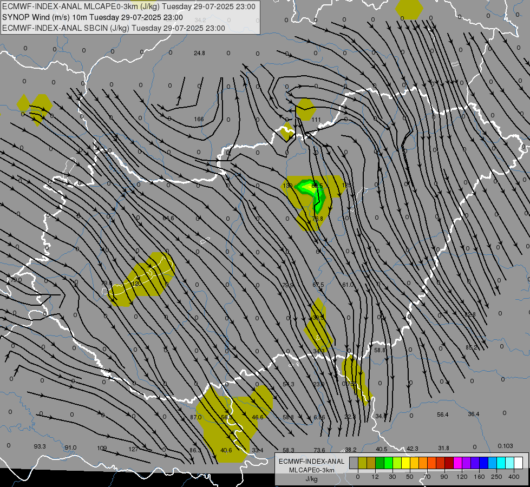Click the white legend swatch
530x487 pixels.
coord(518,463)
